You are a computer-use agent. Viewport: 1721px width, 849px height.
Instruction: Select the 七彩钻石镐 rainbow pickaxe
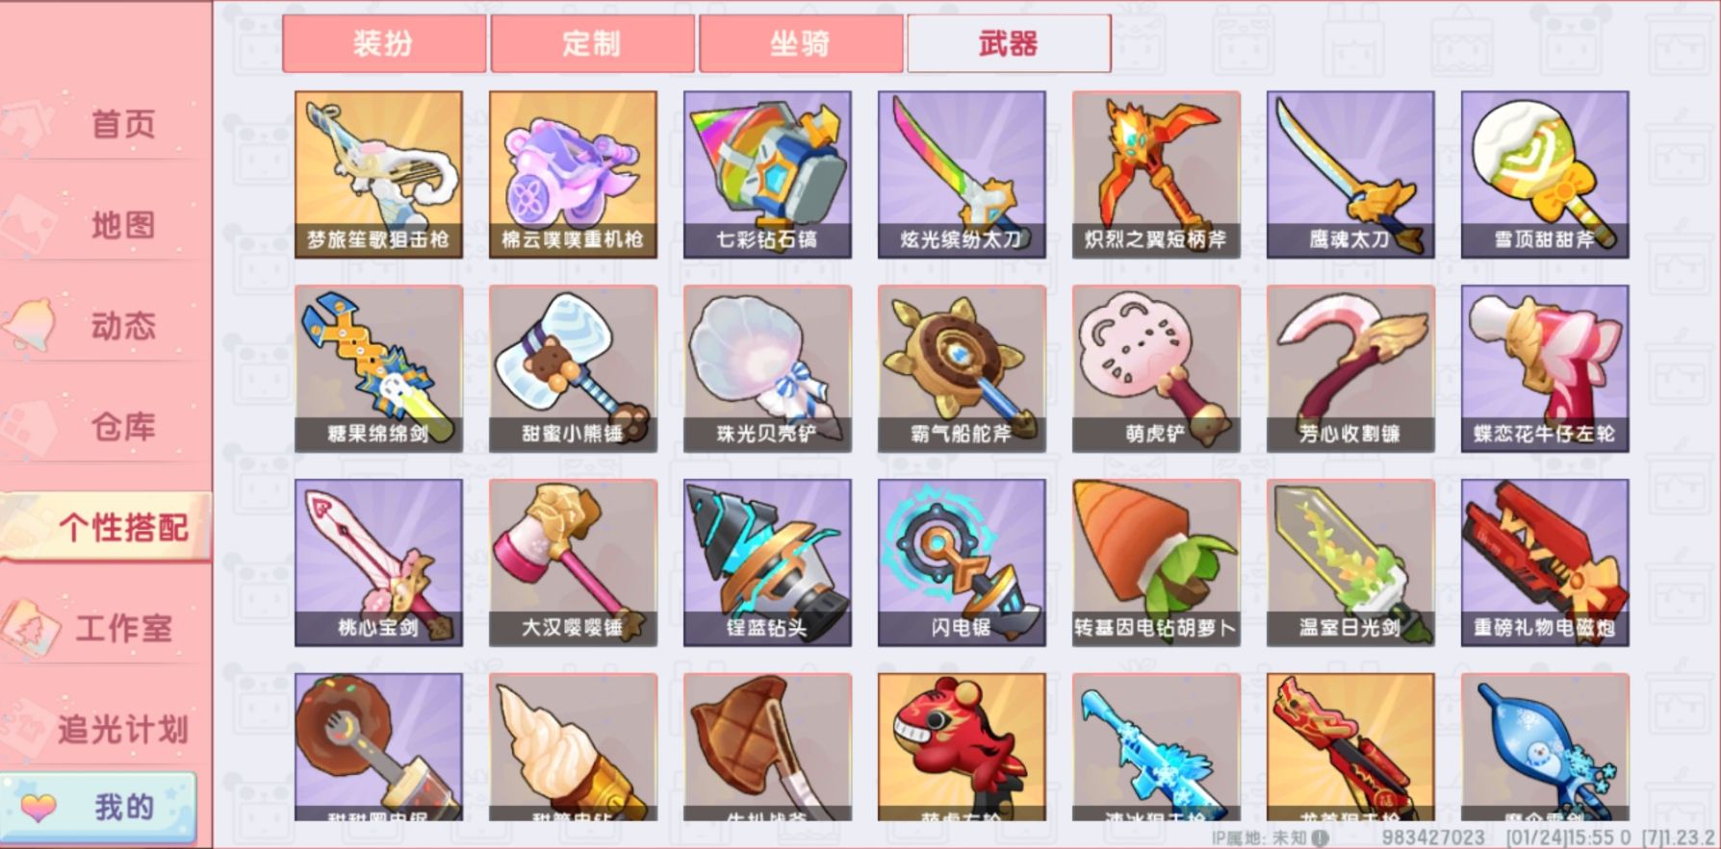pyautogui.click(x=767, y=174)
